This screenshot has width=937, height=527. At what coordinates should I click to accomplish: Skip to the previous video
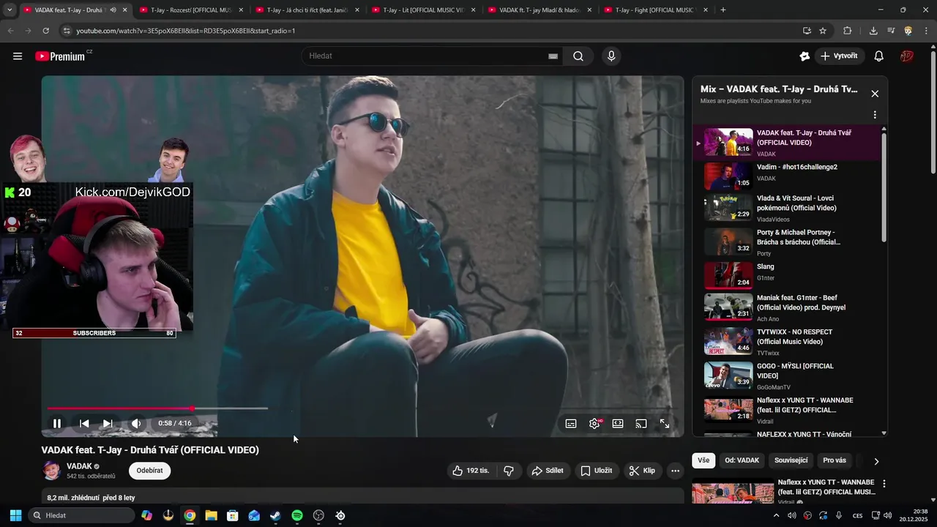coord(84,423)
